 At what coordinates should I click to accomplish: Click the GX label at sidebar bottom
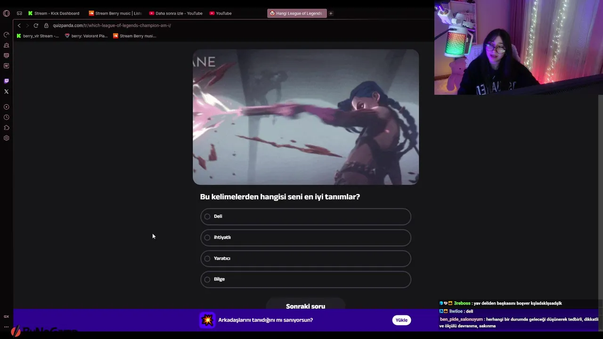6,316
